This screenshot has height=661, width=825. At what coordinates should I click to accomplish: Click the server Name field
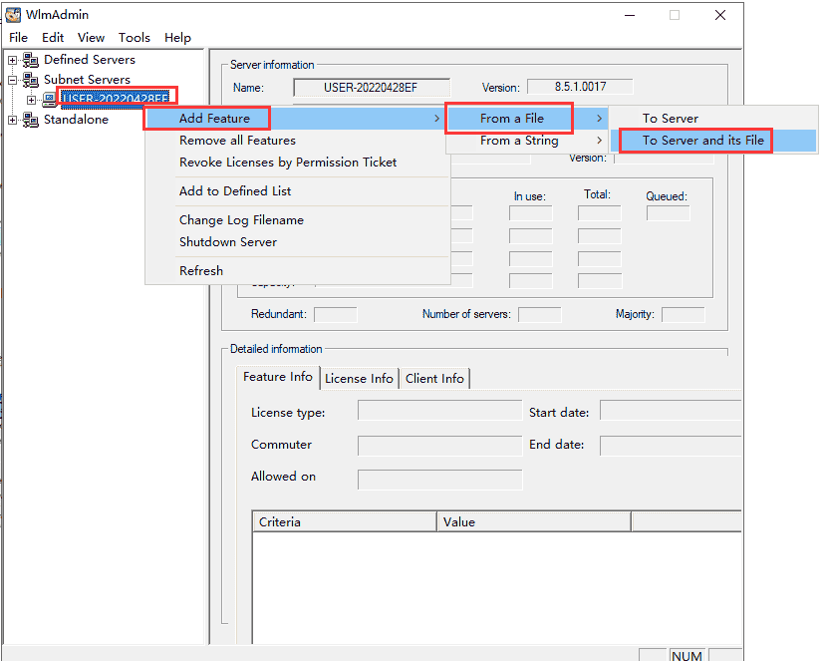[x=372, y=88]
